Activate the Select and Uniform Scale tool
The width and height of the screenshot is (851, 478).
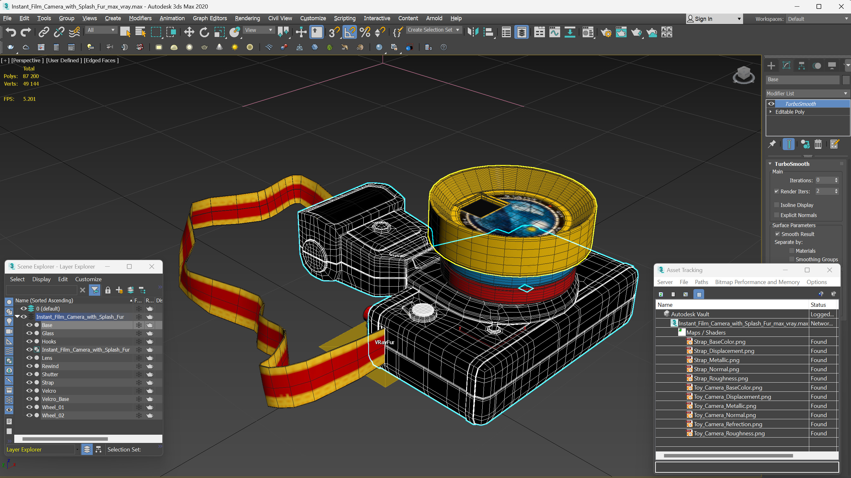(x=219, y=32)
